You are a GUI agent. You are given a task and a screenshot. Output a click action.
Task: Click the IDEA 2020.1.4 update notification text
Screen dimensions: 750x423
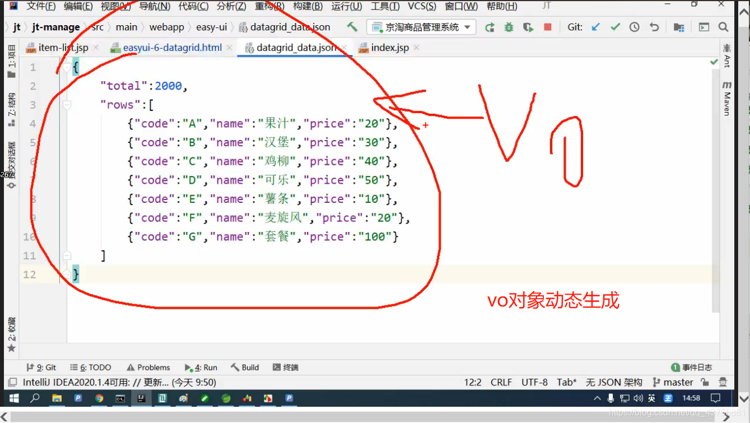pyautogui.click(x=119, y=382)
